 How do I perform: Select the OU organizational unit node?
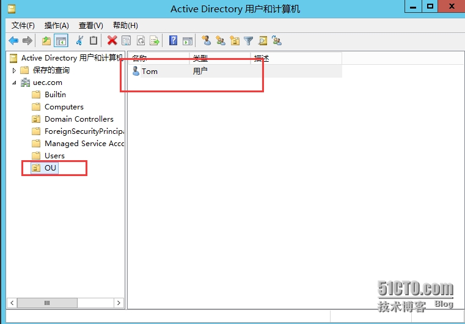point(45,168)
